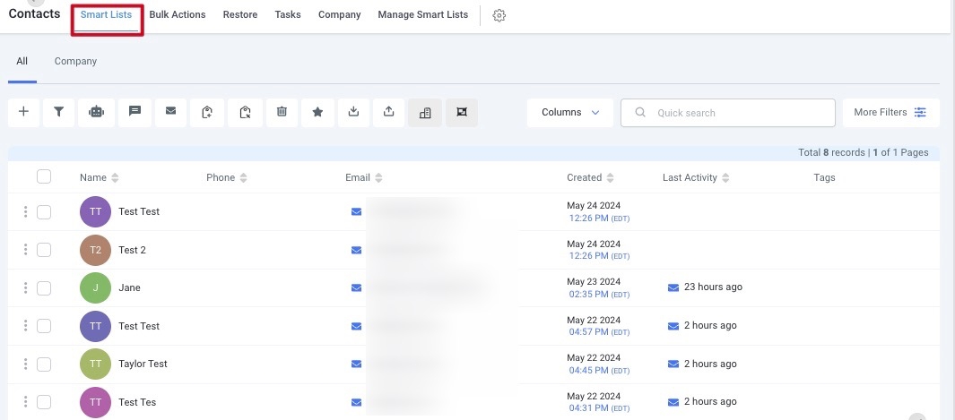Click the star review icon

click(317, 112)
